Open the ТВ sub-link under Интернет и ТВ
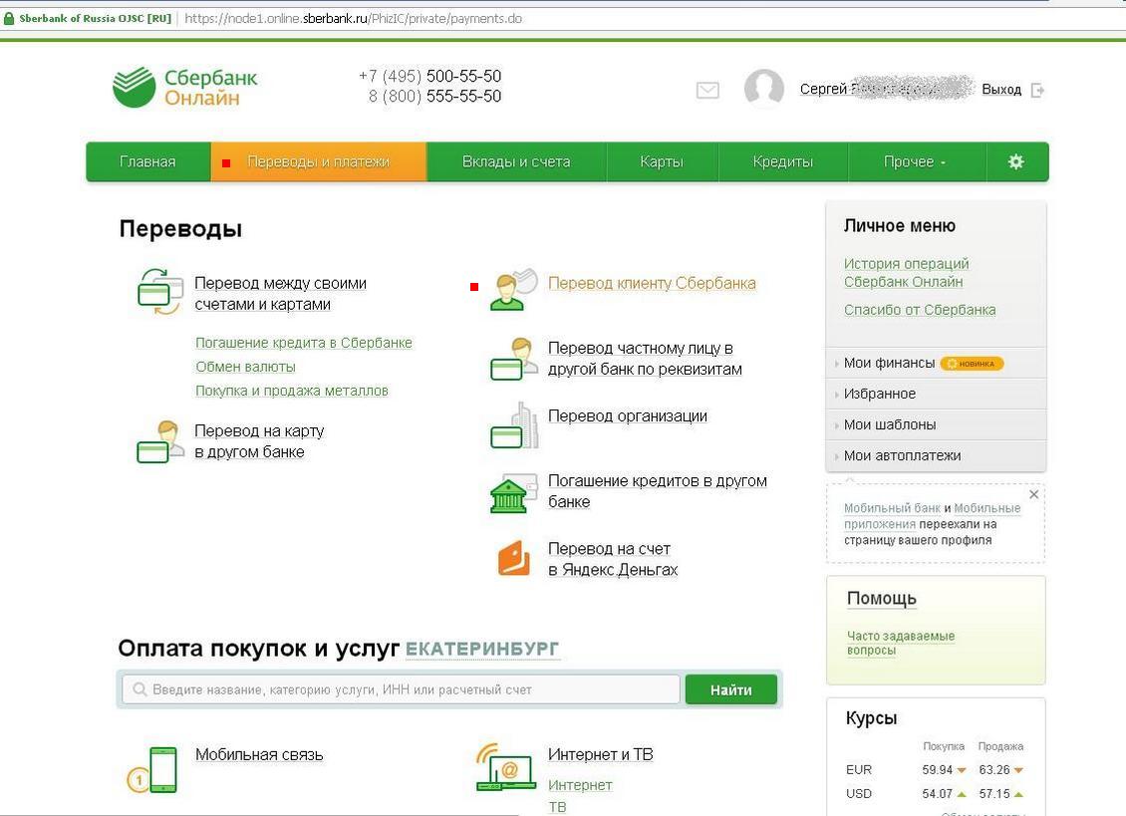Screen dimensions: 1126x816 click(557, 807)
